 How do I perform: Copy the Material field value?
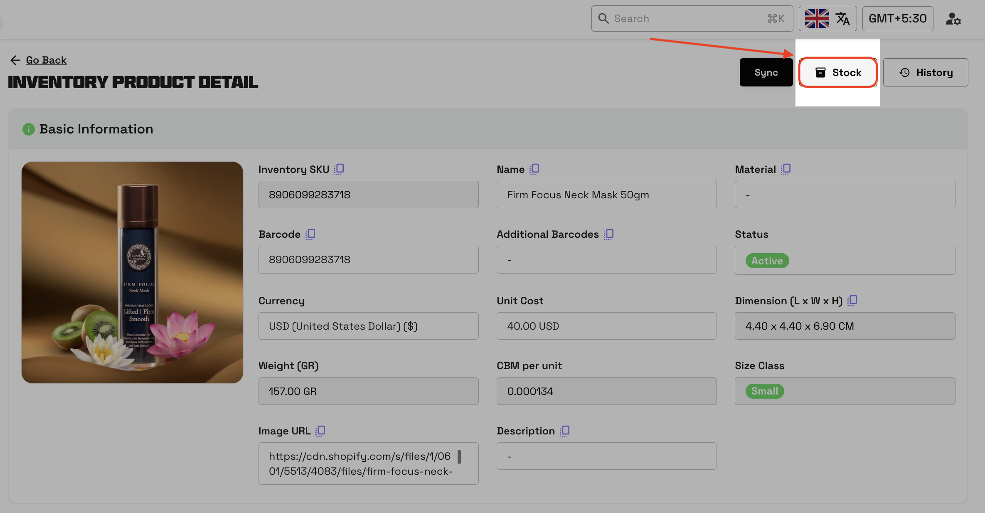pos(786,169)
